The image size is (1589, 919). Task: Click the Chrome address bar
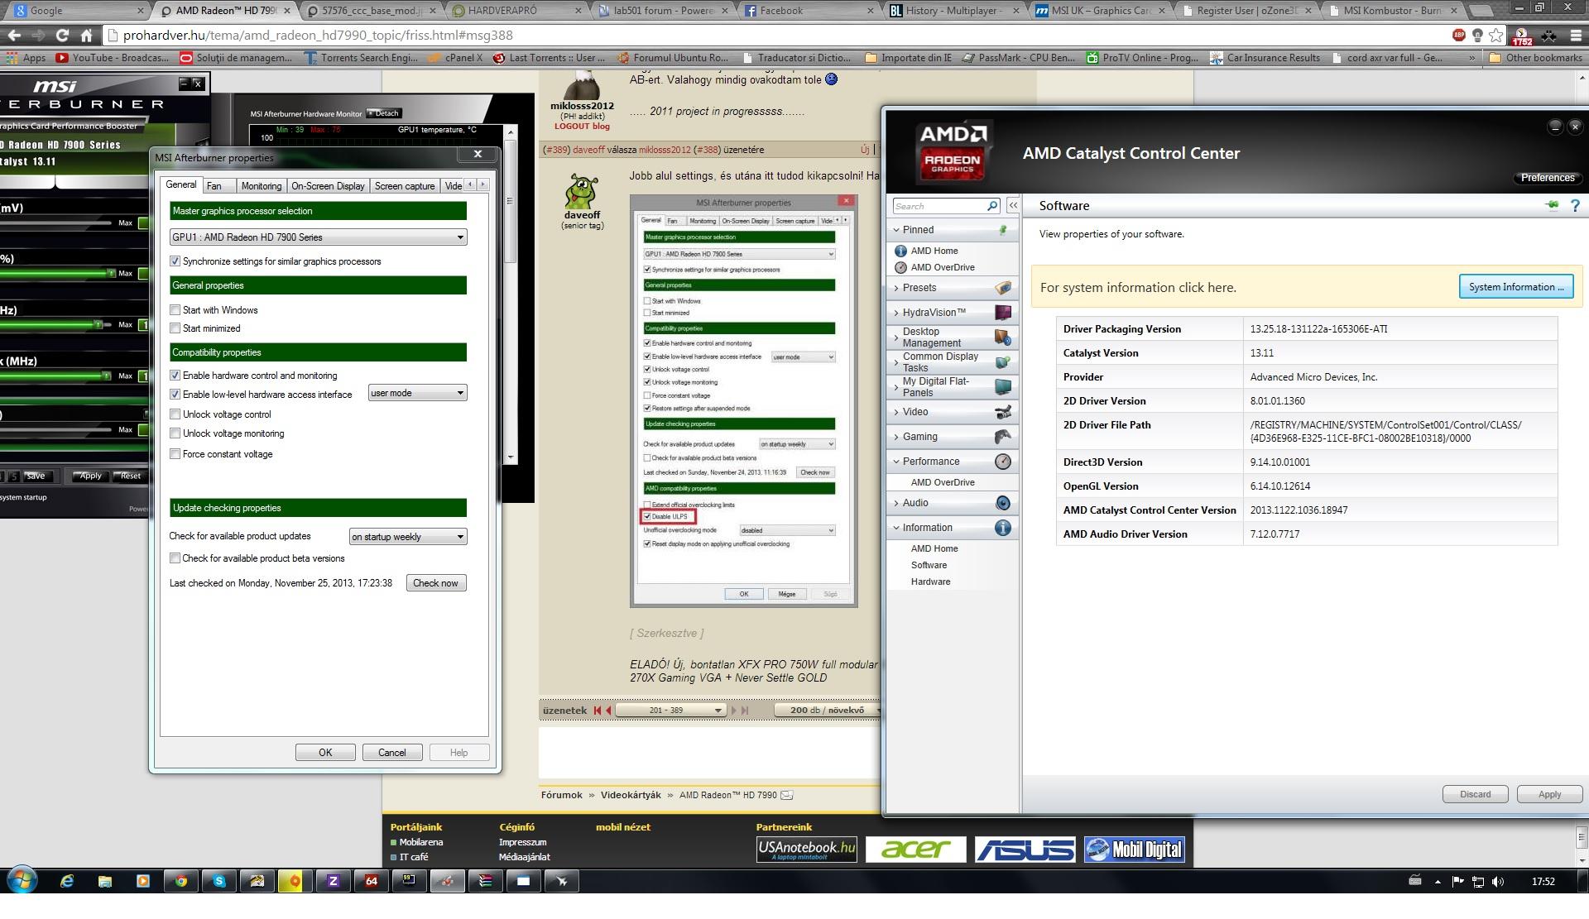point(778,36)
